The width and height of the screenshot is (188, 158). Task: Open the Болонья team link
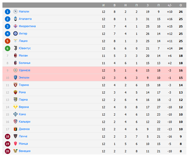click(x=24, y=63)
